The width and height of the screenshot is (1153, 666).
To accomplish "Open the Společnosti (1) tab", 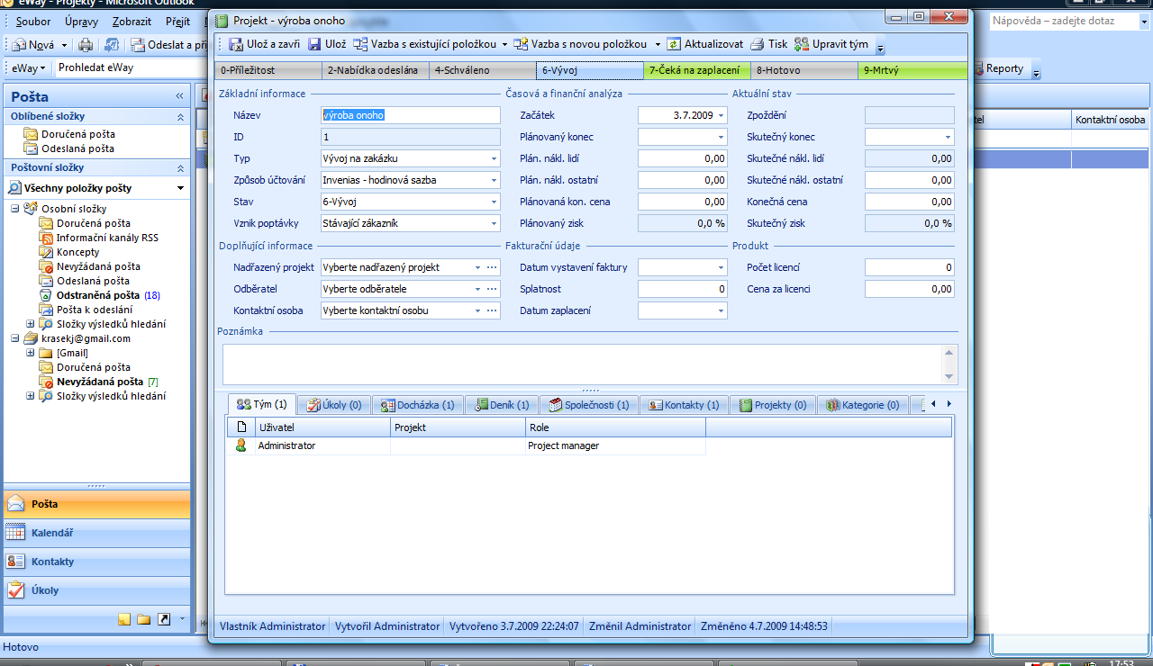I will (589, 405).
